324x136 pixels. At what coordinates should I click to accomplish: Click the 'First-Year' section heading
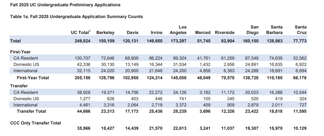coord(20,52)
